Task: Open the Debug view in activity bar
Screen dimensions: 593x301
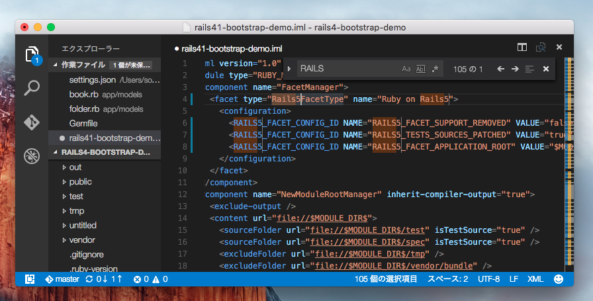Action: tap(32, 156)
